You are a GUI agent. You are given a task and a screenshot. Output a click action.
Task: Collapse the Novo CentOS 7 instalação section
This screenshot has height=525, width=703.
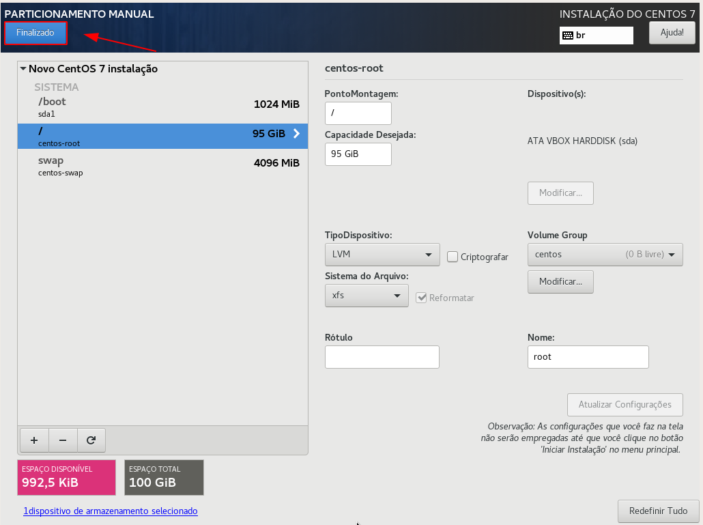[x=23, y=69]
